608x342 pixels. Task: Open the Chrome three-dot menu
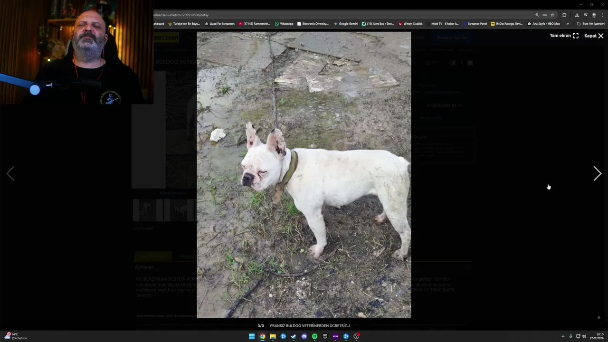click(x=602, y=15)
